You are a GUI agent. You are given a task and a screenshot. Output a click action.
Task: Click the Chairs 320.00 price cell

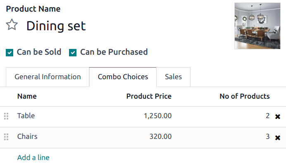coord(160,137)
